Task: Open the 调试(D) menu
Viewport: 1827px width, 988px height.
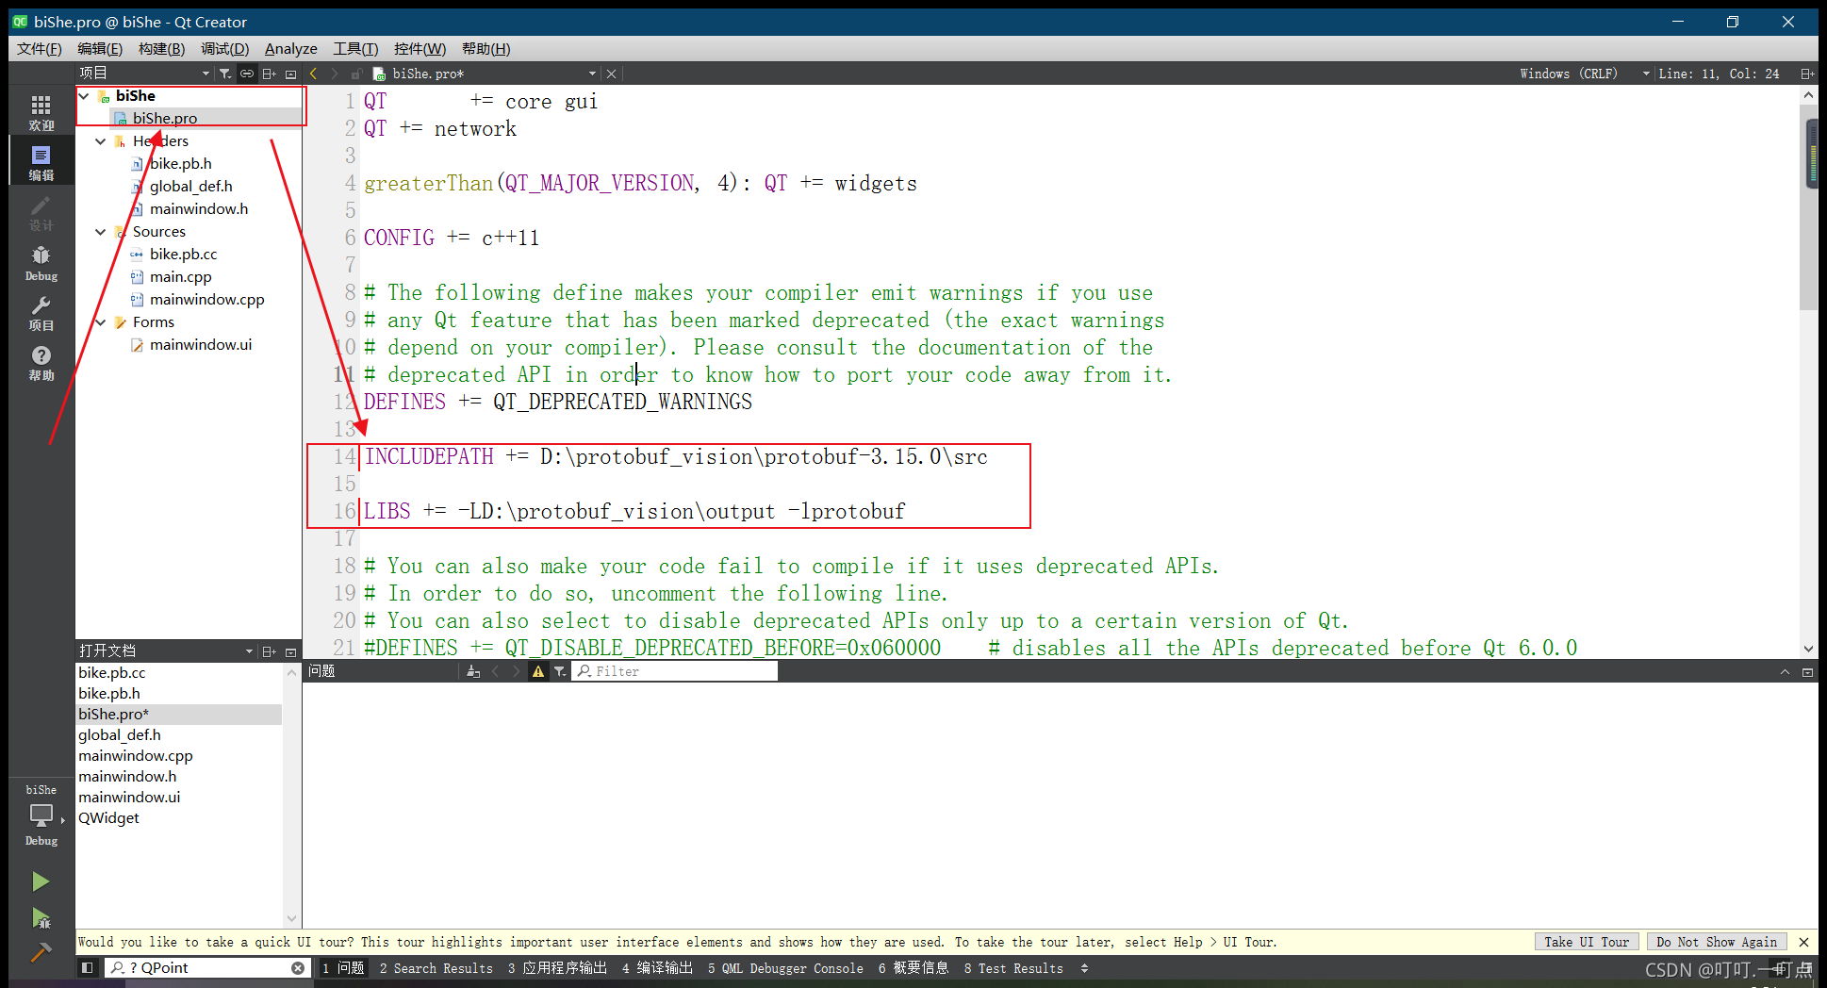Action: coord(224,49)
